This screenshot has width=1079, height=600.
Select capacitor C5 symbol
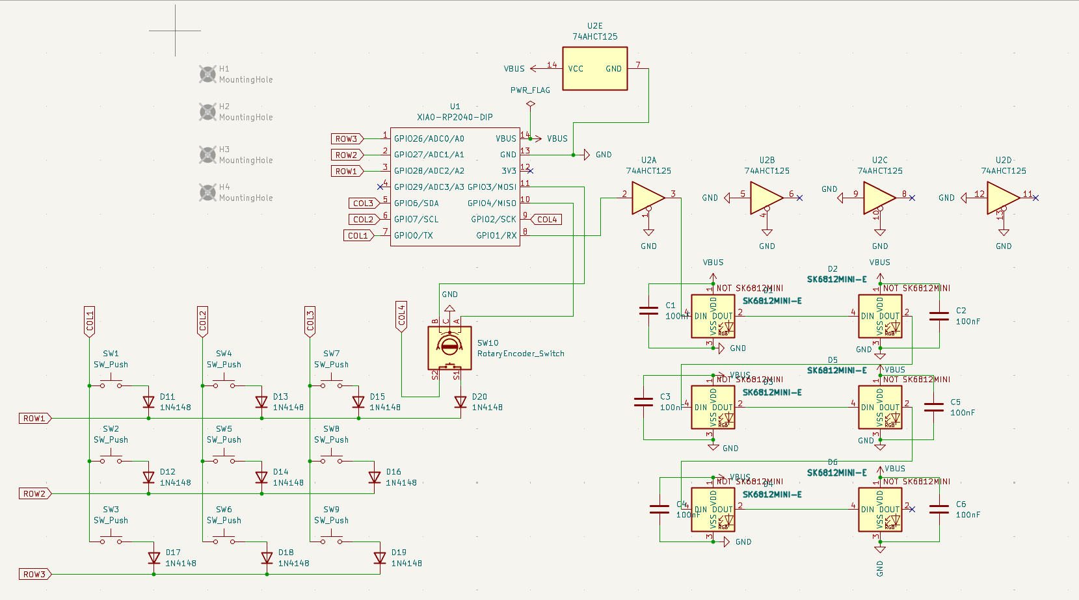pyautogui.click(x=934, y=407)
